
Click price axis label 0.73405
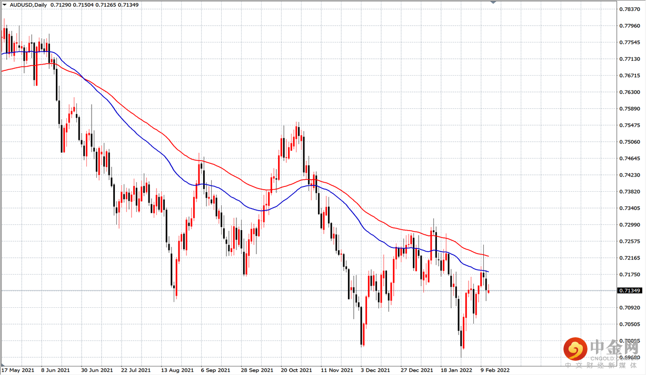(629, 208)
